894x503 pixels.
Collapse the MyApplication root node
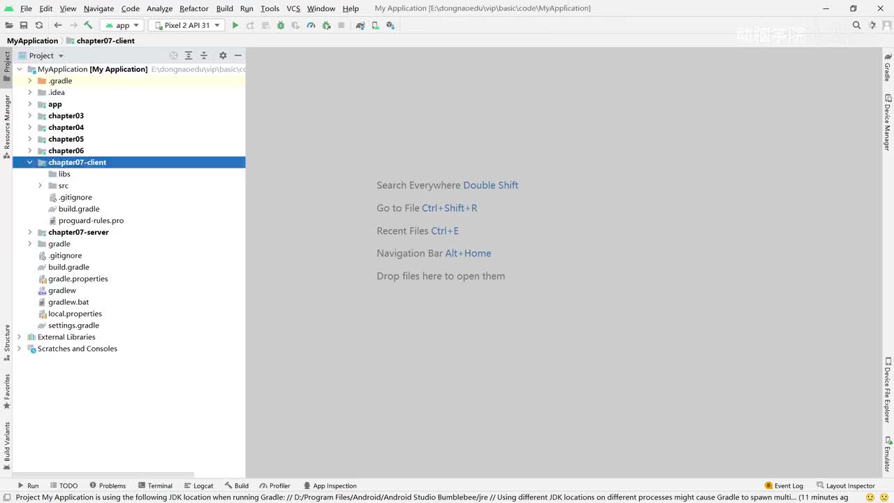[20, 69]
